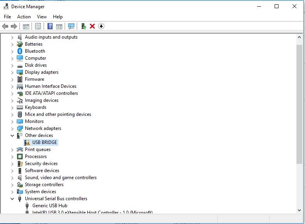Click the Firmware chip icon
This screenshot has width=305, height=224.
20,79
